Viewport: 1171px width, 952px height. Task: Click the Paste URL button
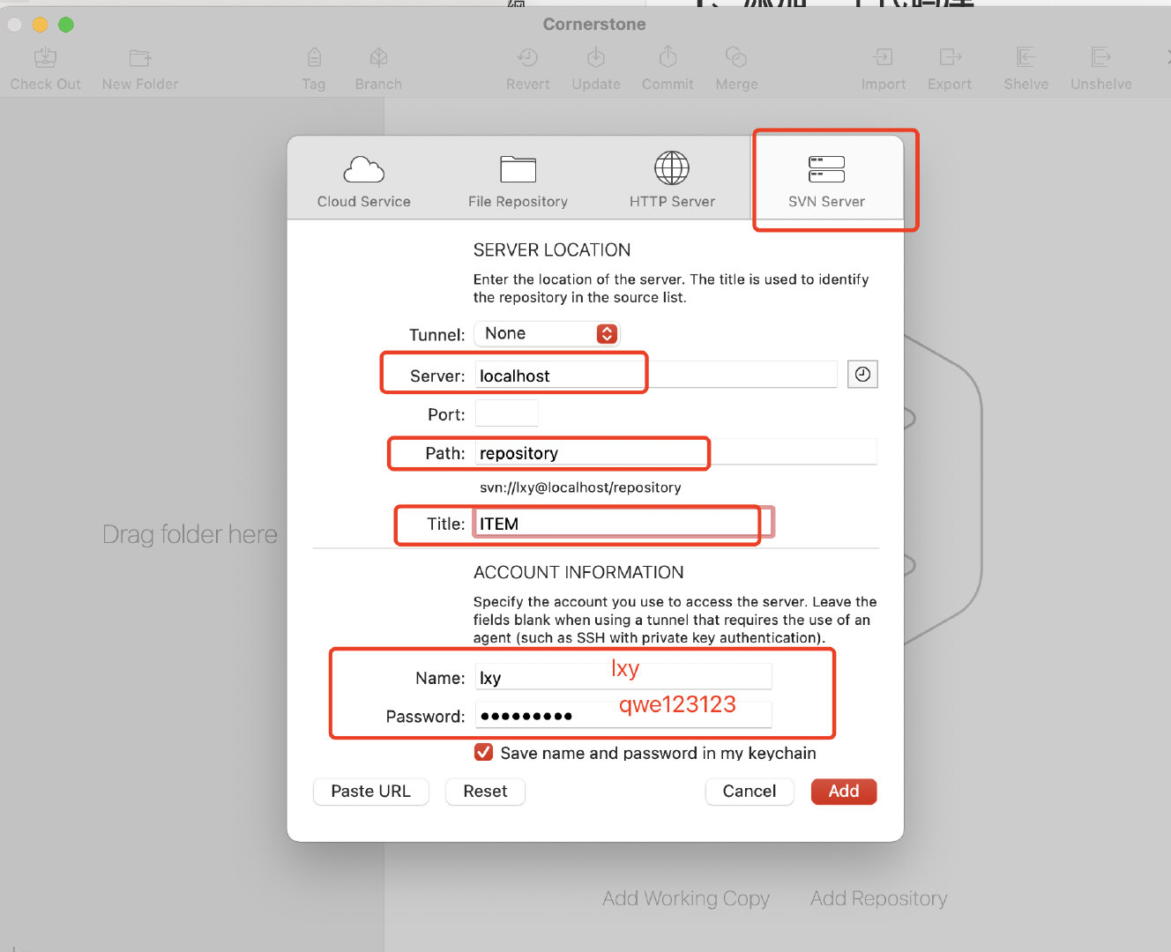(x=371, y=792)
